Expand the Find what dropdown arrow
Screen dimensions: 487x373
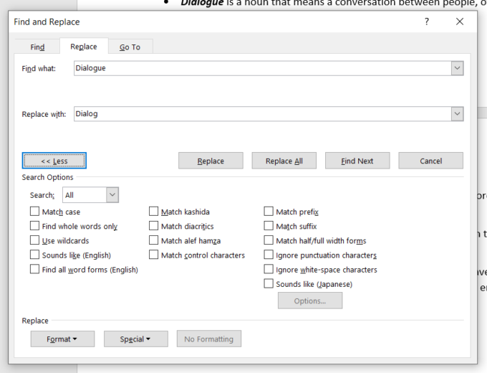457,68
